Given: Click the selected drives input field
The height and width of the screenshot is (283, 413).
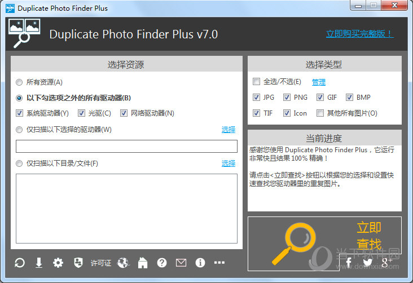Looking at the screenshot, I should (126, 147).
